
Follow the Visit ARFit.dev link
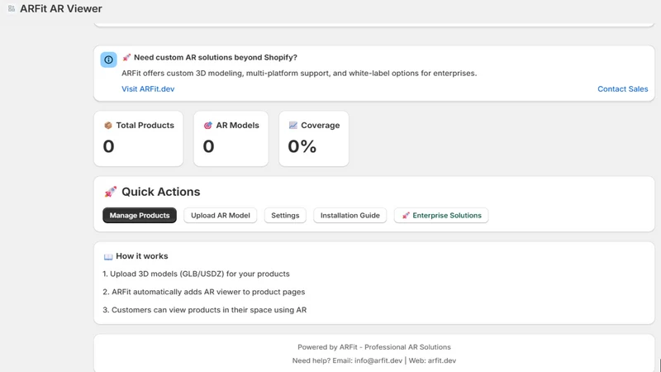[148, 89]
